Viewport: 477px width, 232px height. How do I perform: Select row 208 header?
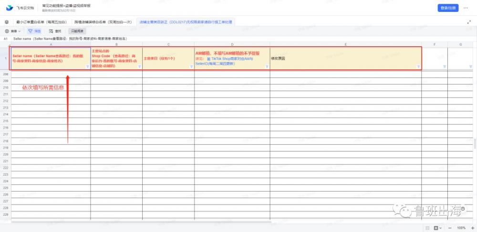(x=5, y=74)
